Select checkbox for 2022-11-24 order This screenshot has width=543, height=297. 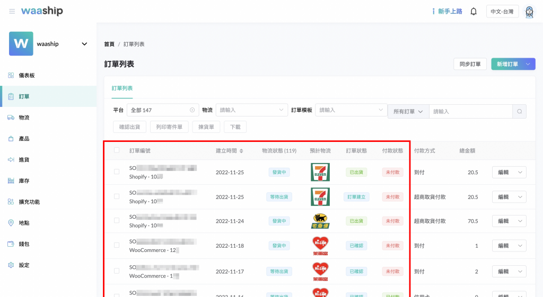pyautogui.click(x=117, y=221)
